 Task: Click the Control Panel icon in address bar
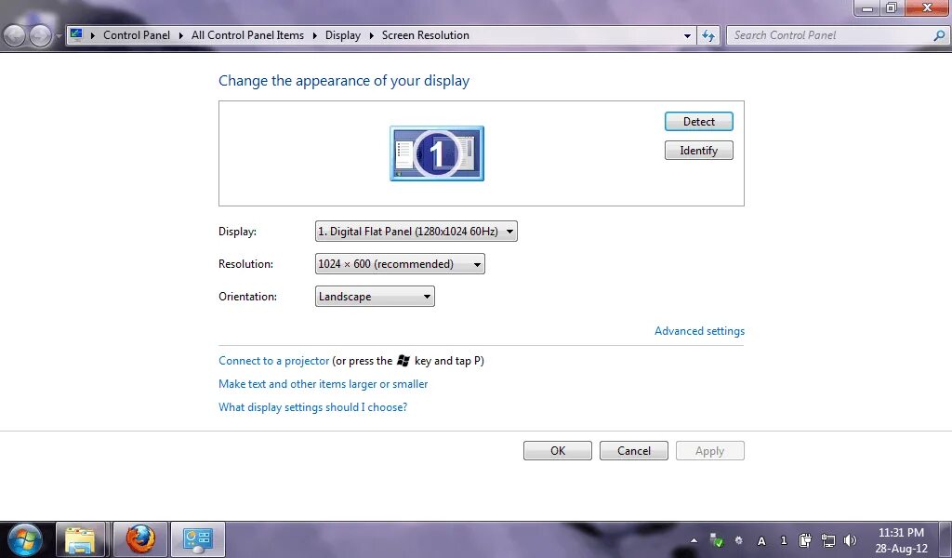(x=76, y=34)
